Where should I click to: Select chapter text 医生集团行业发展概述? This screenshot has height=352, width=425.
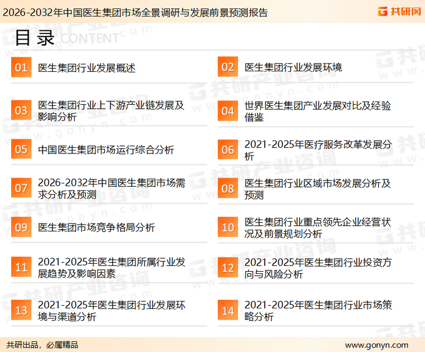[87, 68]
